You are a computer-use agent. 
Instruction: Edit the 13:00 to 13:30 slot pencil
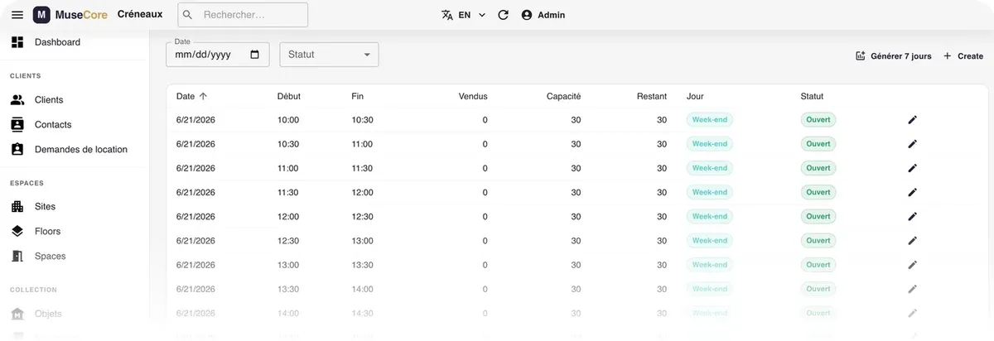[x=913, y=265]
